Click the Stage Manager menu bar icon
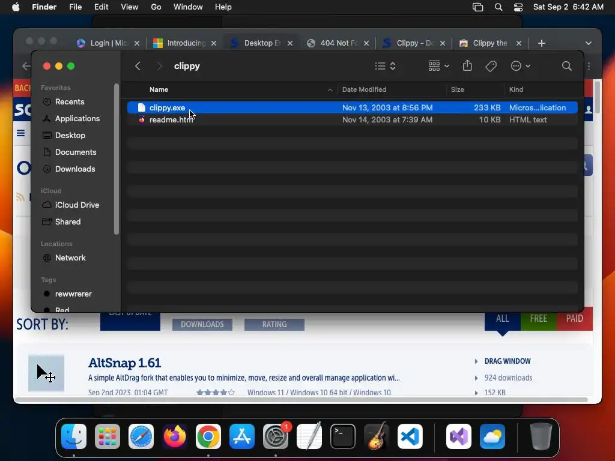The image size is (615, 461). pos(477,7)
